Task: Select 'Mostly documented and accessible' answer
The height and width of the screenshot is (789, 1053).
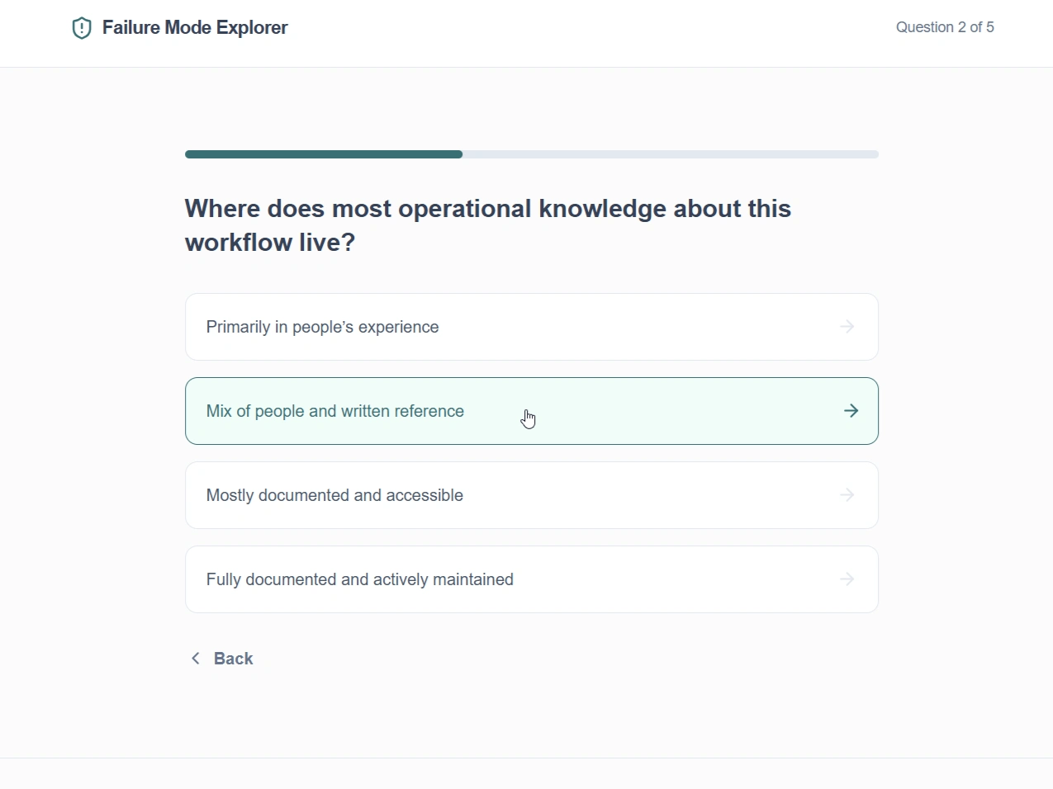Action: tap(334, 495)
